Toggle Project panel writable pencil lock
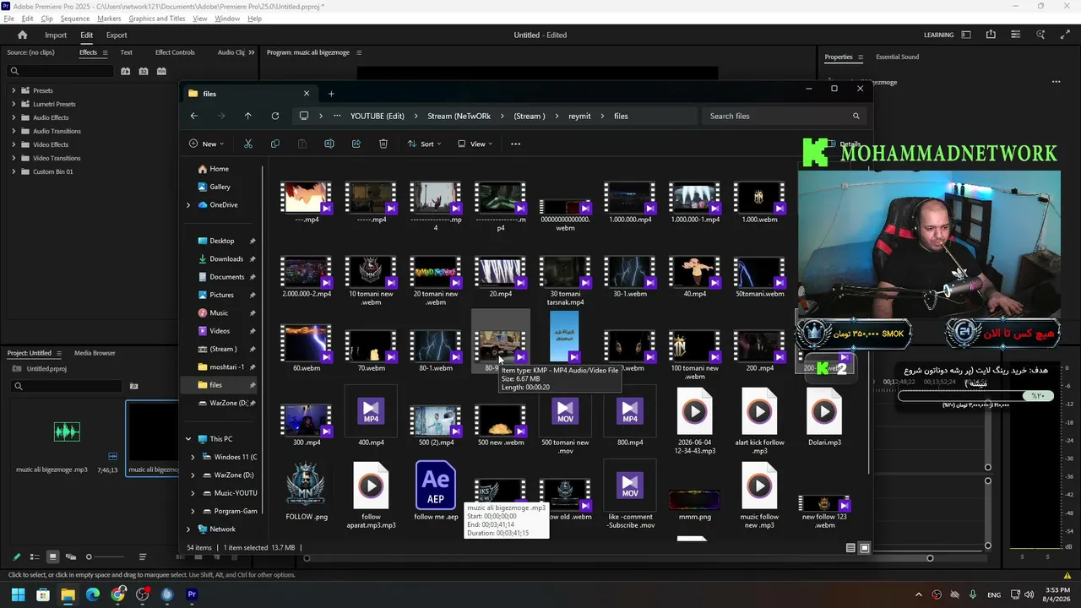Screen dimensions: 1081x608 click(16, 556)
